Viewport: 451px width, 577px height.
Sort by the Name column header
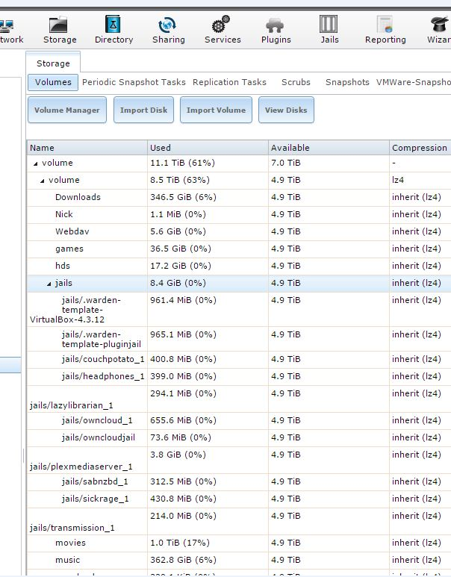(87, 148)
